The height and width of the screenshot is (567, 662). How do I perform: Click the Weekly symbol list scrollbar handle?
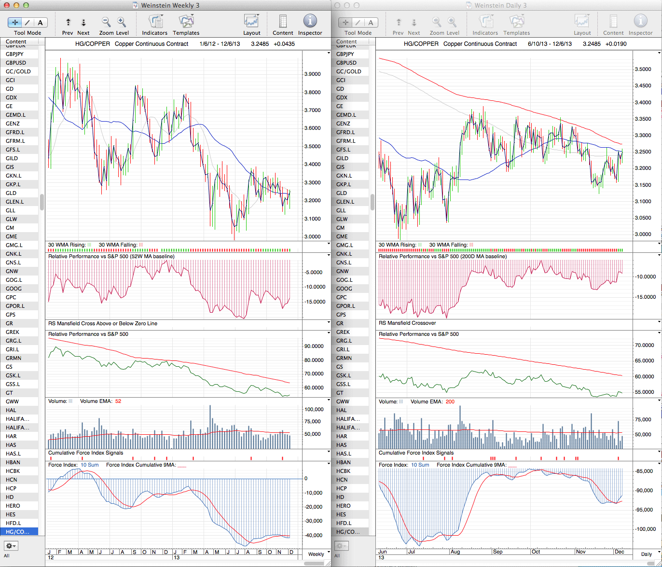tap(41, 202)
